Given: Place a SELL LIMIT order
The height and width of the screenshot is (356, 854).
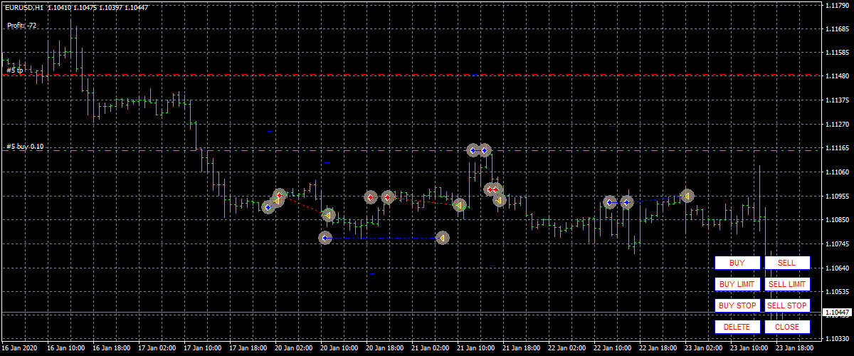Looking at the screenshot, I should click(787, 284).
